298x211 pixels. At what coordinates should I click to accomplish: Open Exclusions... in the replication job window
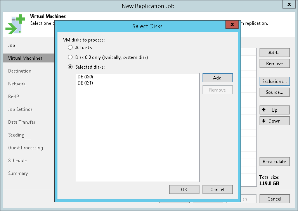275,81
